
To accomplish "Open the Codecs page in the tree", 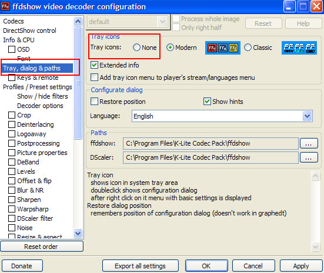I will pyautogui.click(x=14, y=21).
